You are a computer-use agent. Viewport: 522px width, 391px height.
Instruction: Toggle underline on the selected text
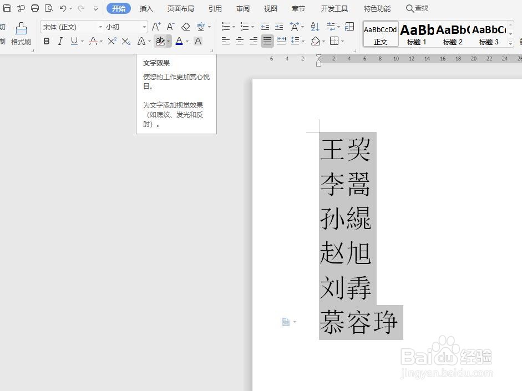click(73, 41)
